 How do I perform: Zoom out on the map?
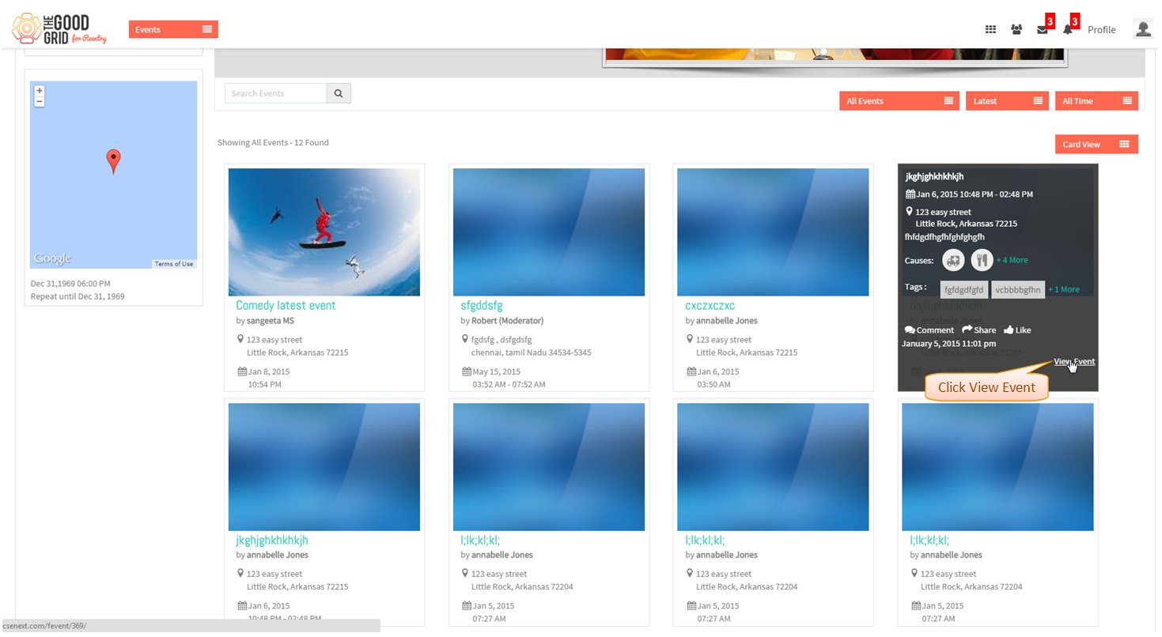pyautogui.click(x=40, y=101)
